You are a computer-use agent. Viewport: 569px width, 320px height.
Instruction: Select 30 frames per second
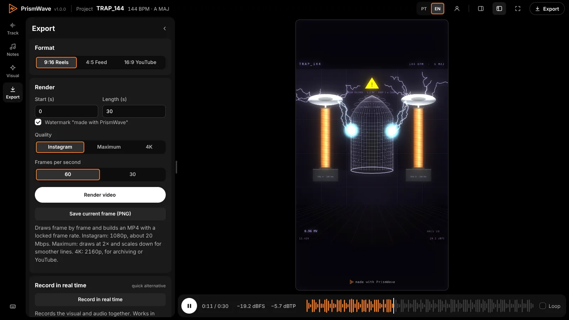tap(133, 174)
